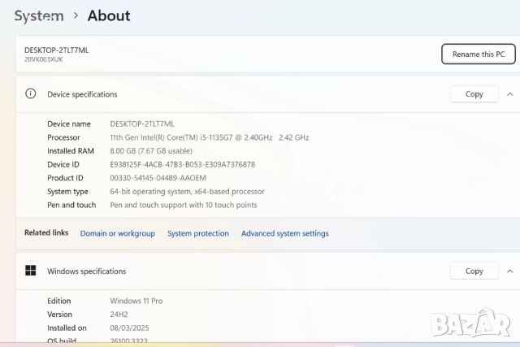
Task: Select the About page heading
Action: [x=109, y=15]
